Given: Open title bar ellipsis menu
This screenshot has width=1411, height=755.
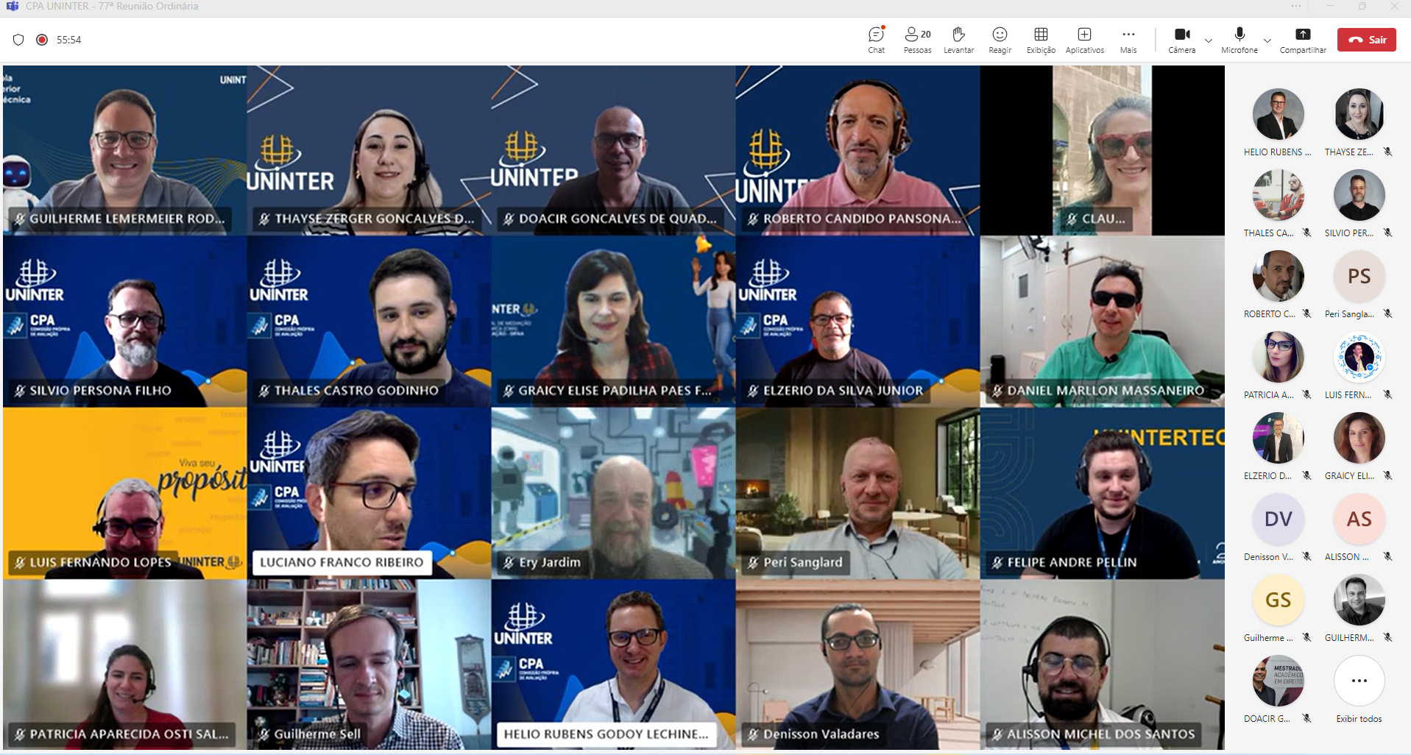Looking at the screenshot, I should [x=1296, y=7].
